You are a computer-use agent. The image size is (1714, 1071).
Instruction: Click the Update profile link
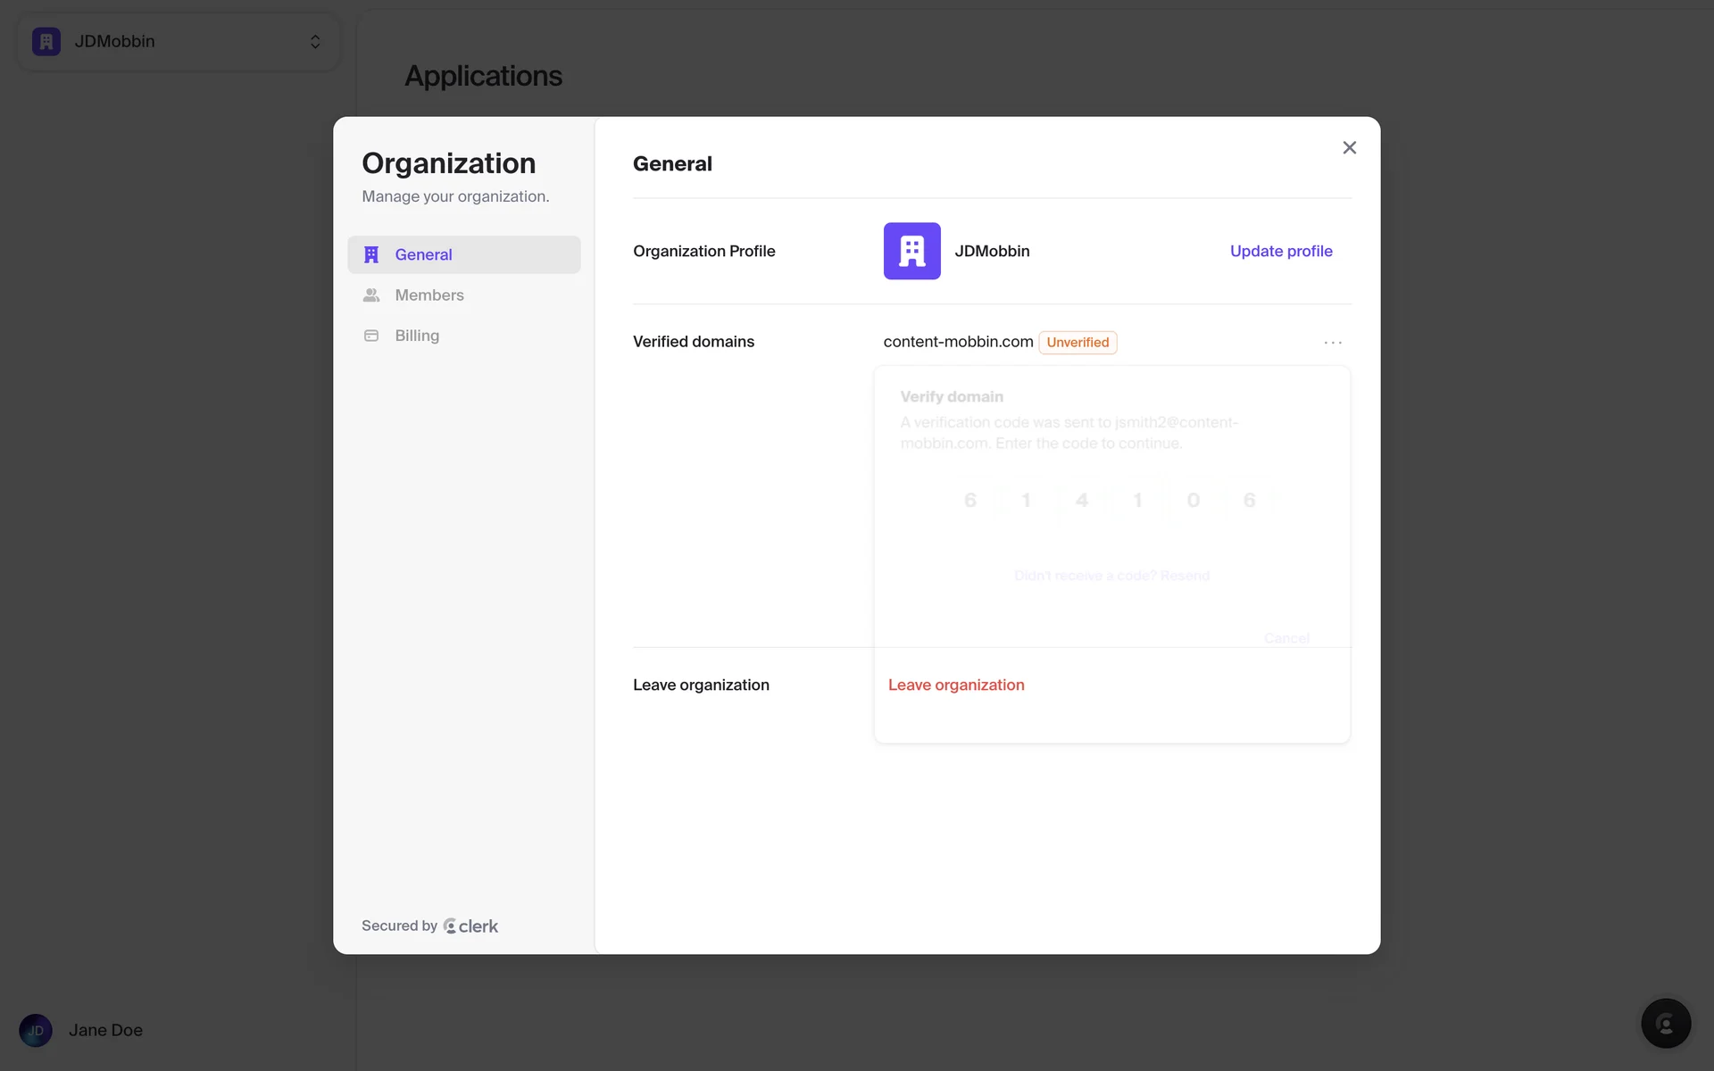click(1280, 251)
